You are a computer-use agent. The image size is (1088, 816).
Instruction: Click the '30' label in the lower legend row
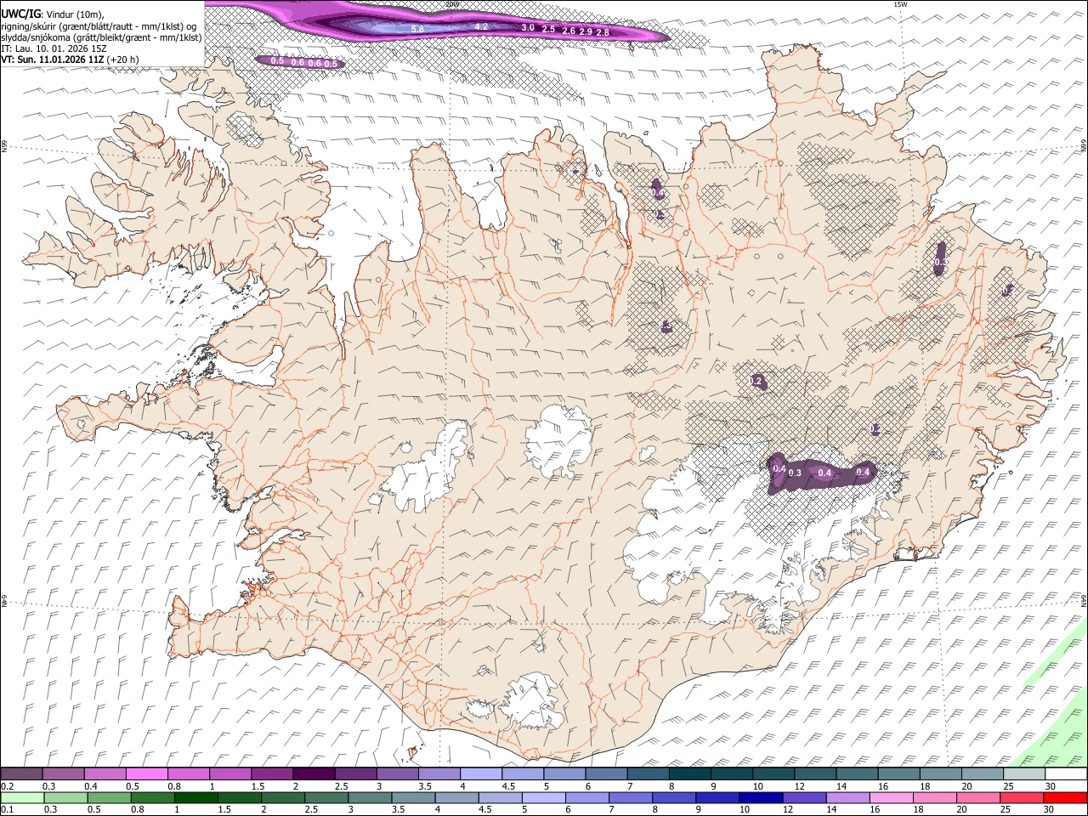pyautogui.click(x=1050, y=810)
